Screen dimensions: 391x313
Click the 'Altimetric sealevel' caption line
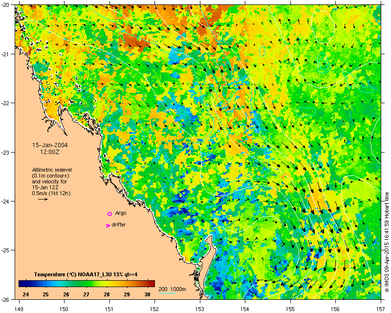coord(52,170)
